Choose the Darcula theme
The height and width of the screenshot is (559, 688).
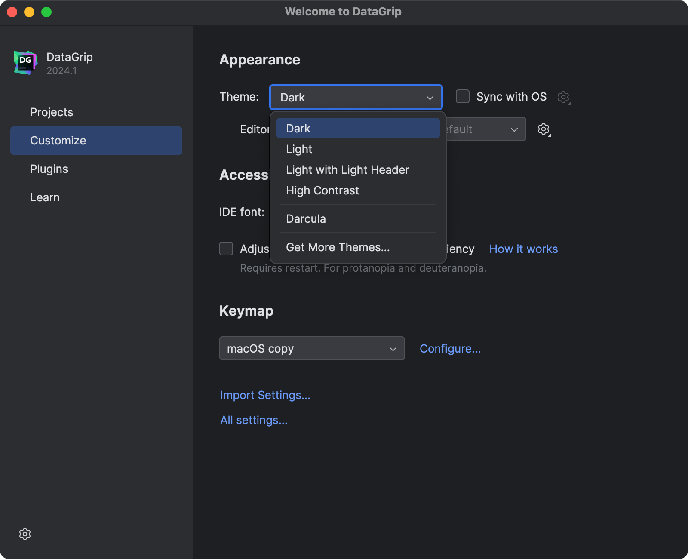point(306,218)
